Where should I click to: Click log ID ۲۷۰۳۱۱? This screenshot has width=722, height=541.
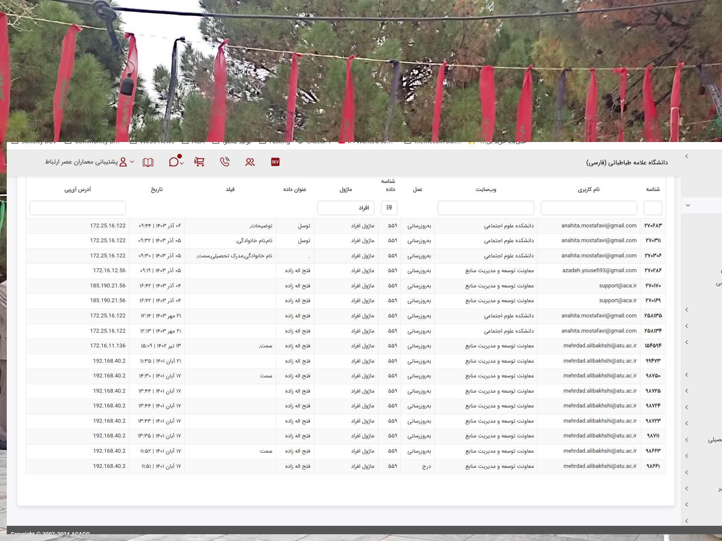653,240
